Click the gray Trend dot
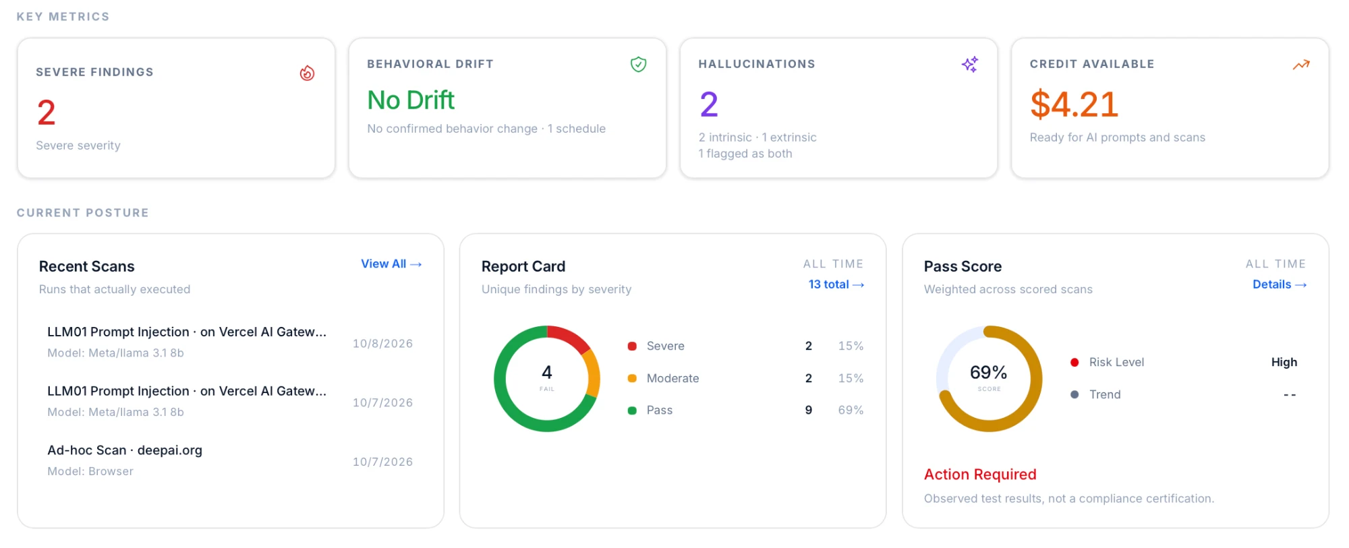The height and width of the screenshot is (548, 1349). pos(1074,394)
